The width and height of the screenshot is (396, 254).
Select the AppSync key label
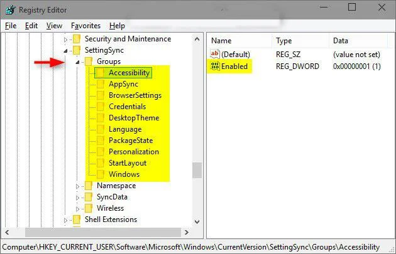coord(123,84)
